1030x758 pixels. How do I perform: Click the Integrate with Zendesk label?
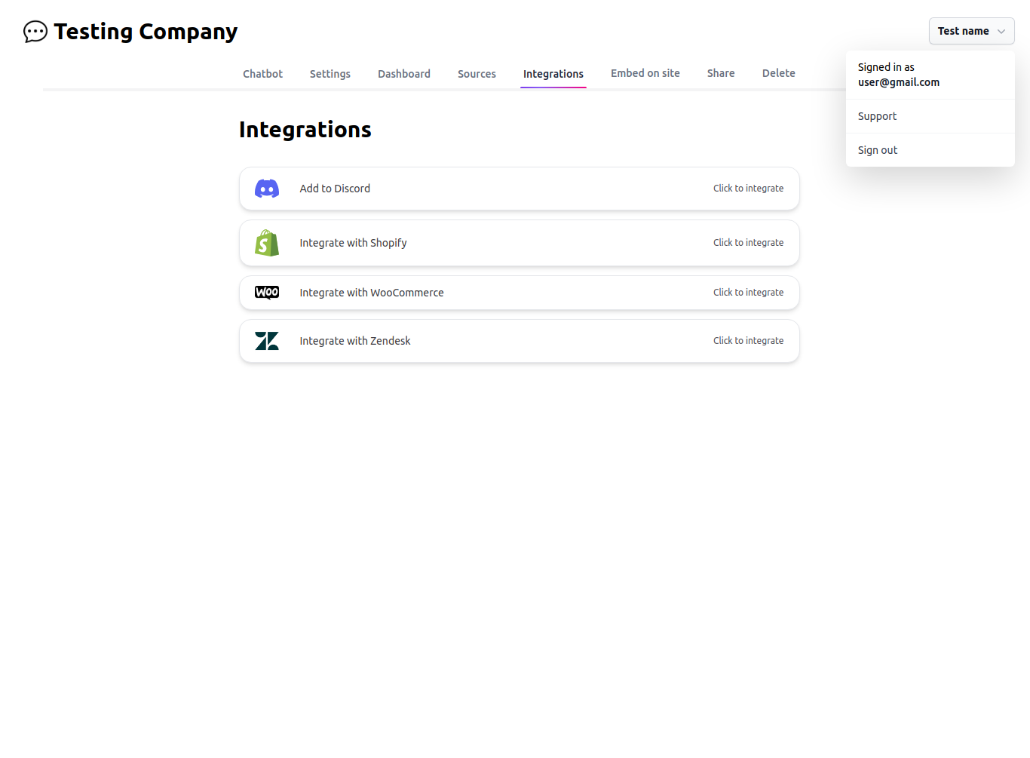pyautogui.click(x=355, y=341)
